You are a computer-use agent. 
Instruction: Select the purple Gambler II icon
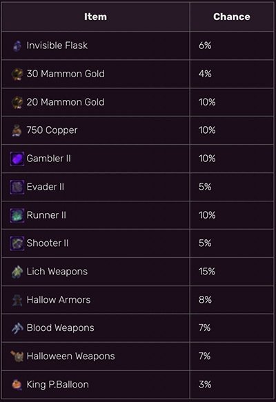[17, 159]
